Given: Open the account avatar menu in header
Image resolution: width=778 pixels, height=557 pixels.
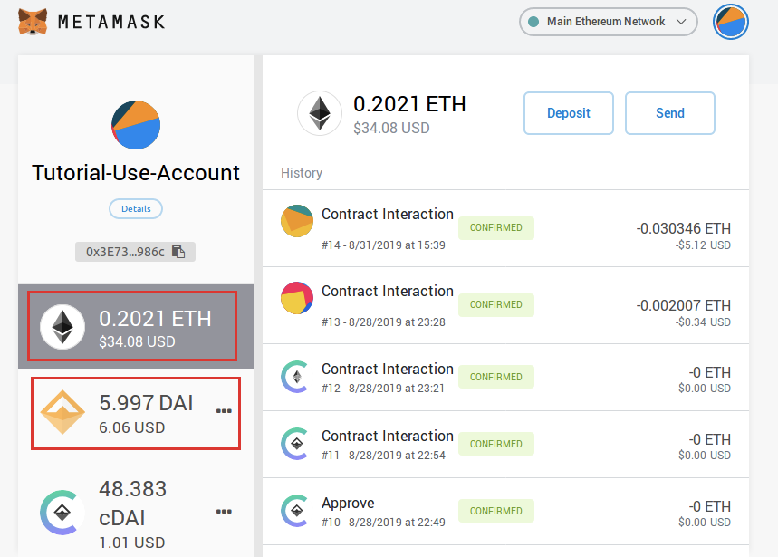Looking at the screenshot, I should coord(730,22).
